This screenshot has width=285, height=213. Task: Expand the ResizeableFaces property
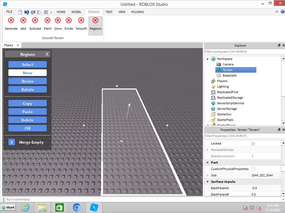(x=207, y=150)
